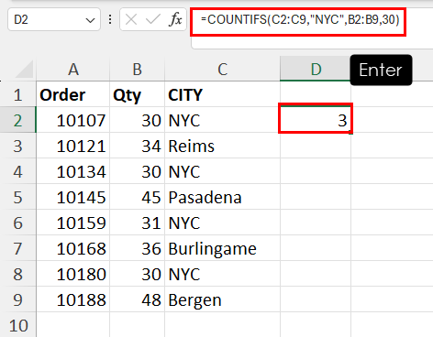The height and width of the screenshot is (337, 433).
Task: Cancel the formula entry with the X icon
Action: (x=131, y=20)
